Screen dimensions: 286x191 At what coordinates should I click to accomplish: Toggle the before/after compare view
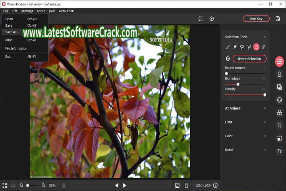tap(201, 19)
